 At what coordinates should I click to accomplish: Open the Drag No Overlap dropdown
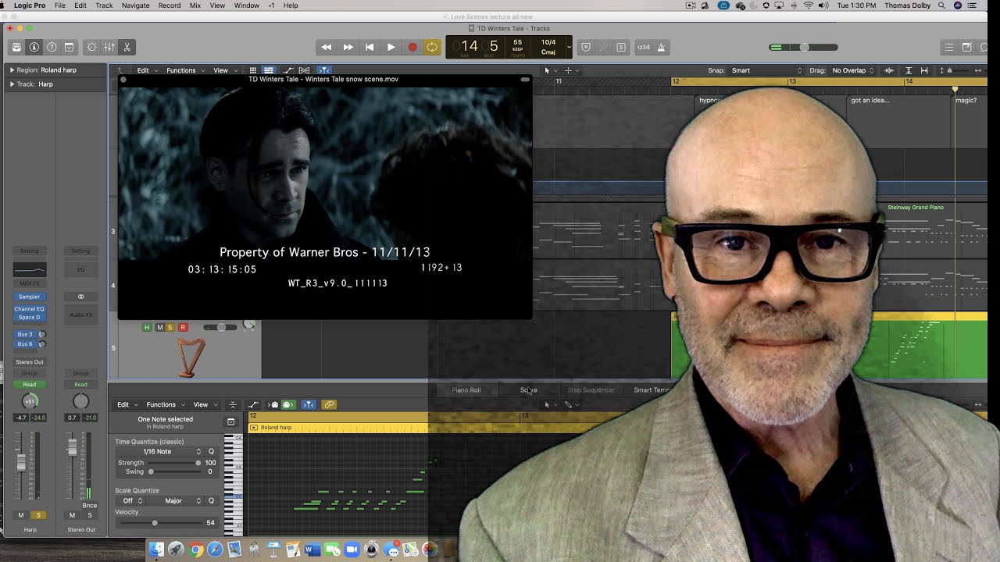pos(854,70)
